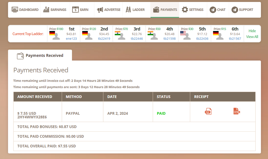Screen dimensions: 268x159
Task: Hide the top ladder bar
Action: click(252, 31)
